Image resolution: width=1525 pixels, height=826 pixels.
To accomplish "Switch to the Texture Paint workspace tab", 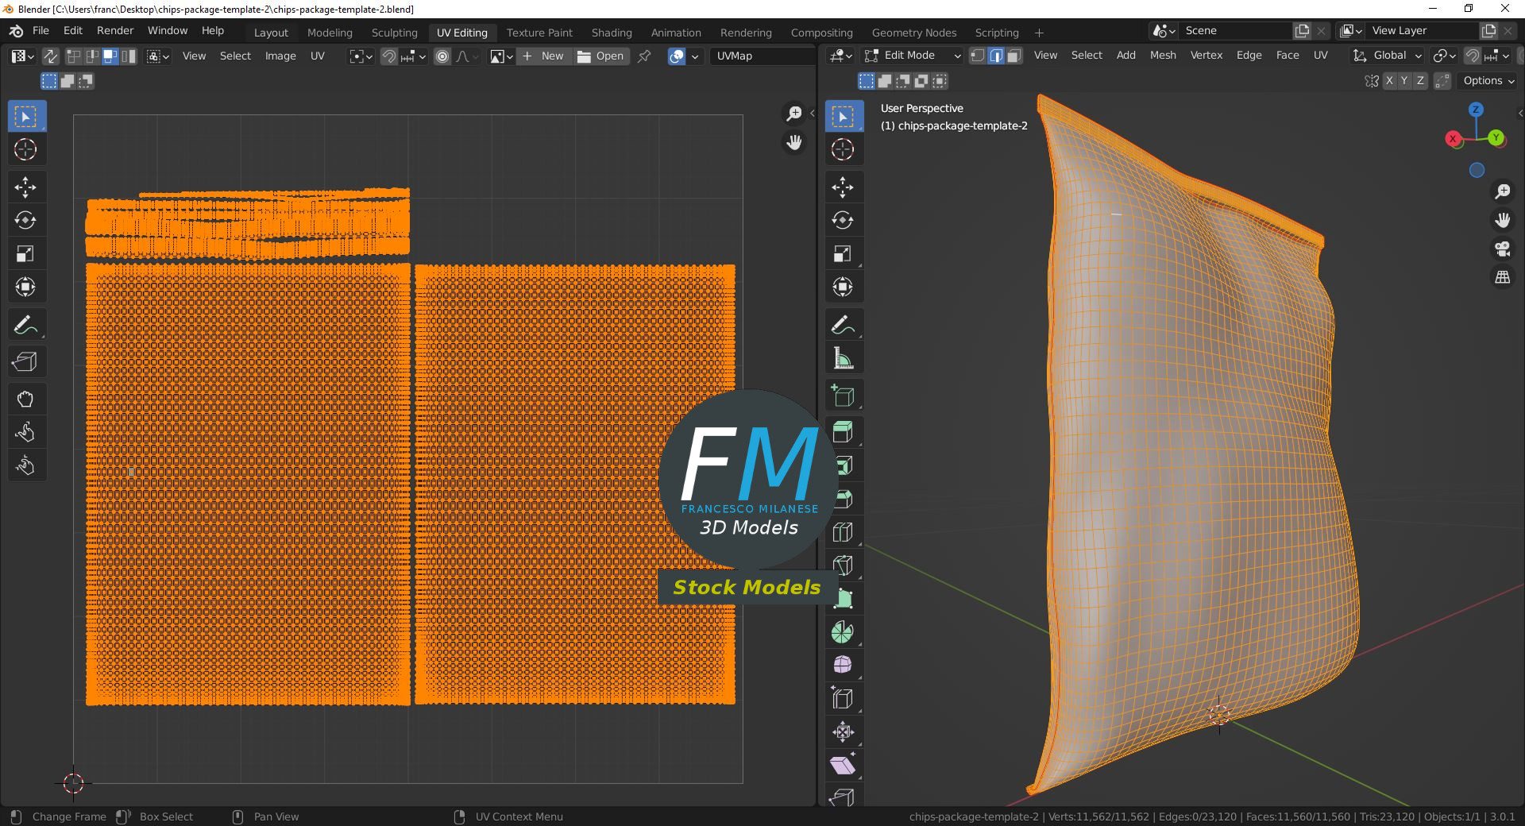I will click(x=539, y=33).
